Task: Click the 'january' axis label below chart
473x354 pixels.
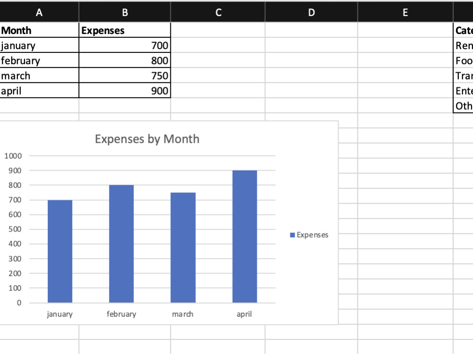Action: [x=60, y=314]
